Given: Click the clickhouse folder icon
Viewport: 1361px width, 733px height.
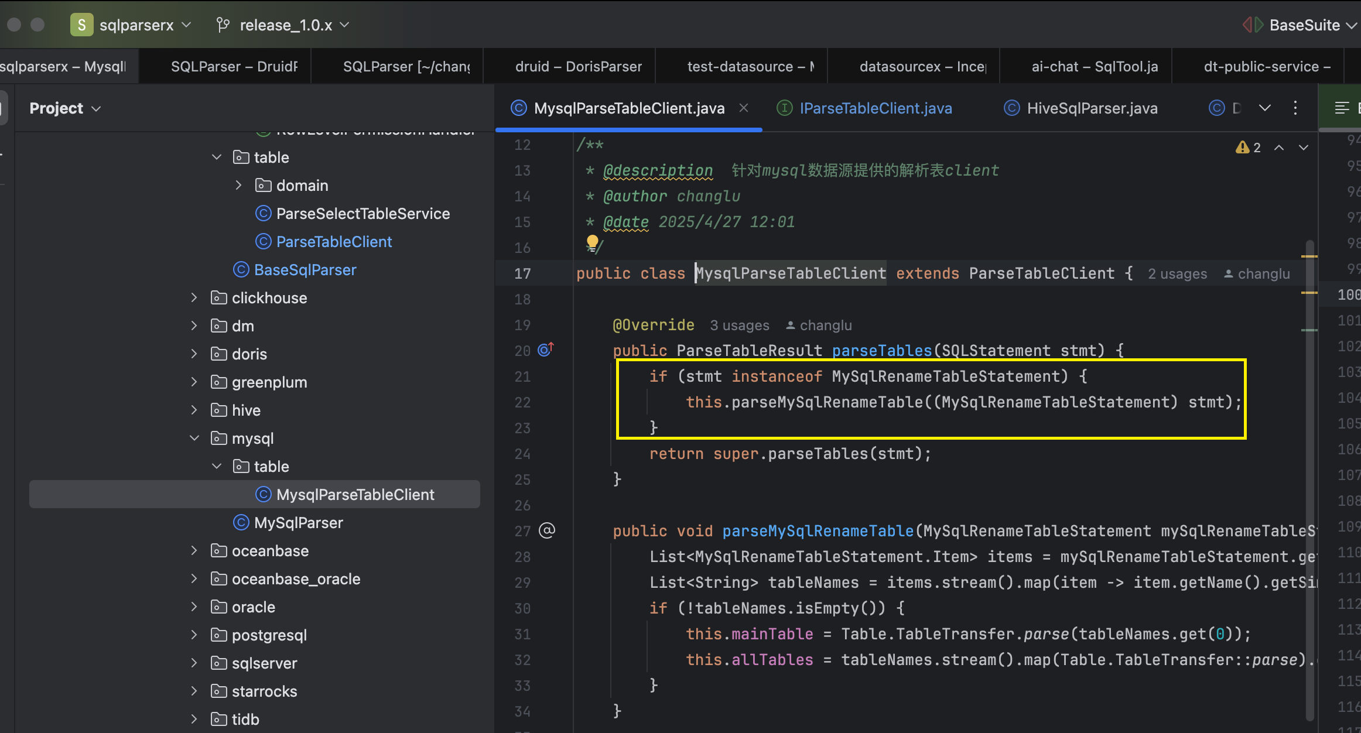Looking at the screenshot, I should pos(218,297).
